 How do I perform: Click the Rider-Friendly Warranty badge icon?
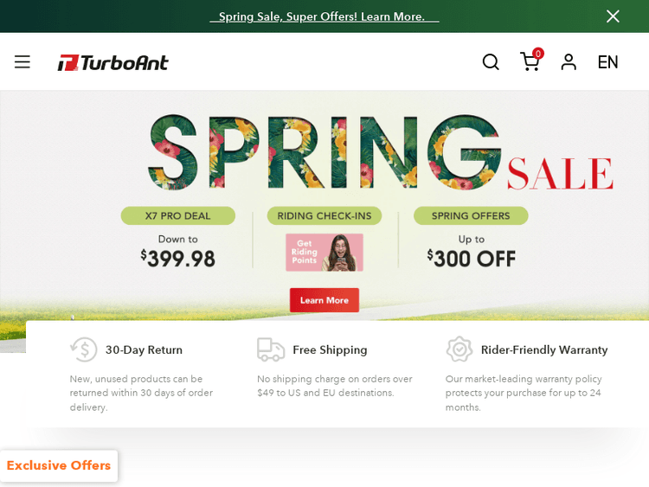click(459, 349)
